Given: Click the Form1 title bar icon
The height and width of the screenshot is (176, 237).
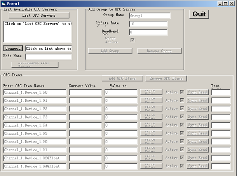Looking at the screenshot, I should point(3,3).
